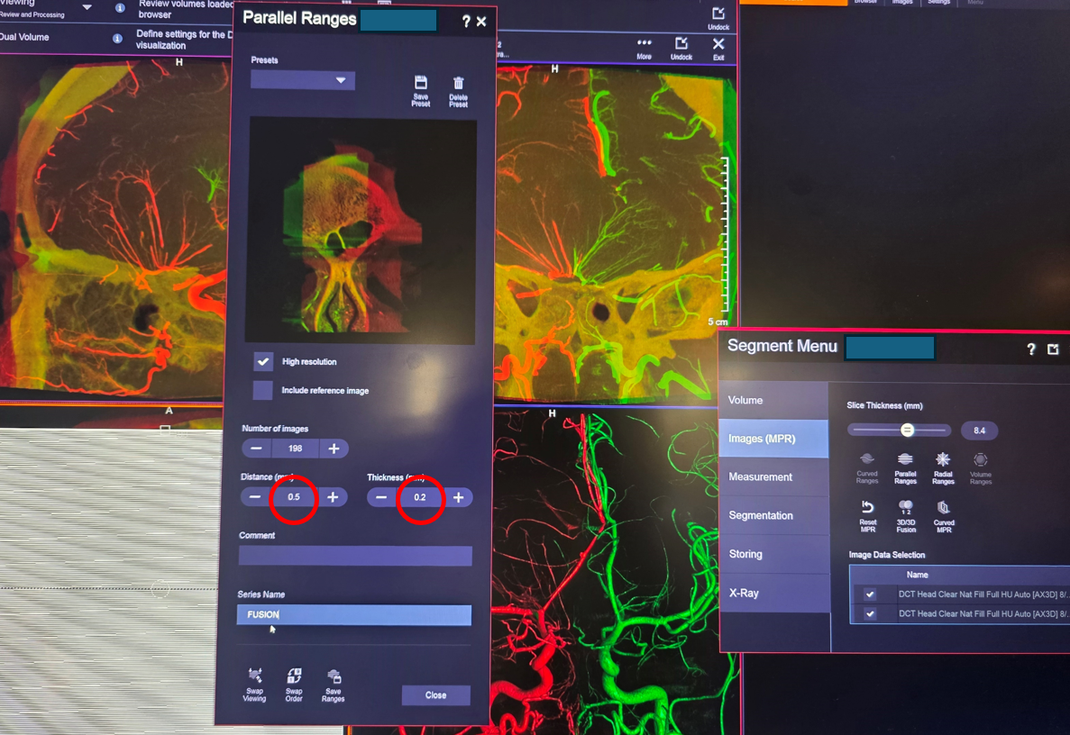1070x735 pixels.
Task: Click the Swap Viewing icon
Action: [255, 676]
